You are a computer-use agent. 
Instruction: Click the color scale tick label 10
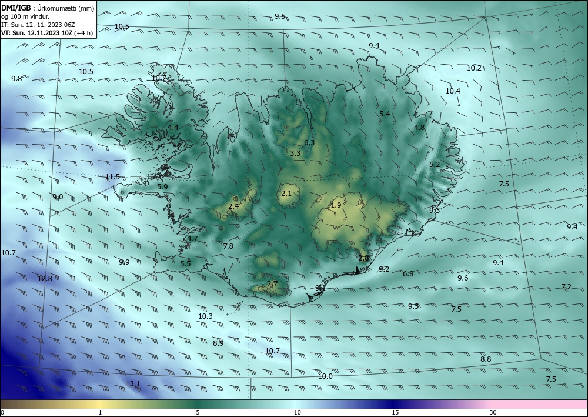[297, 412]
